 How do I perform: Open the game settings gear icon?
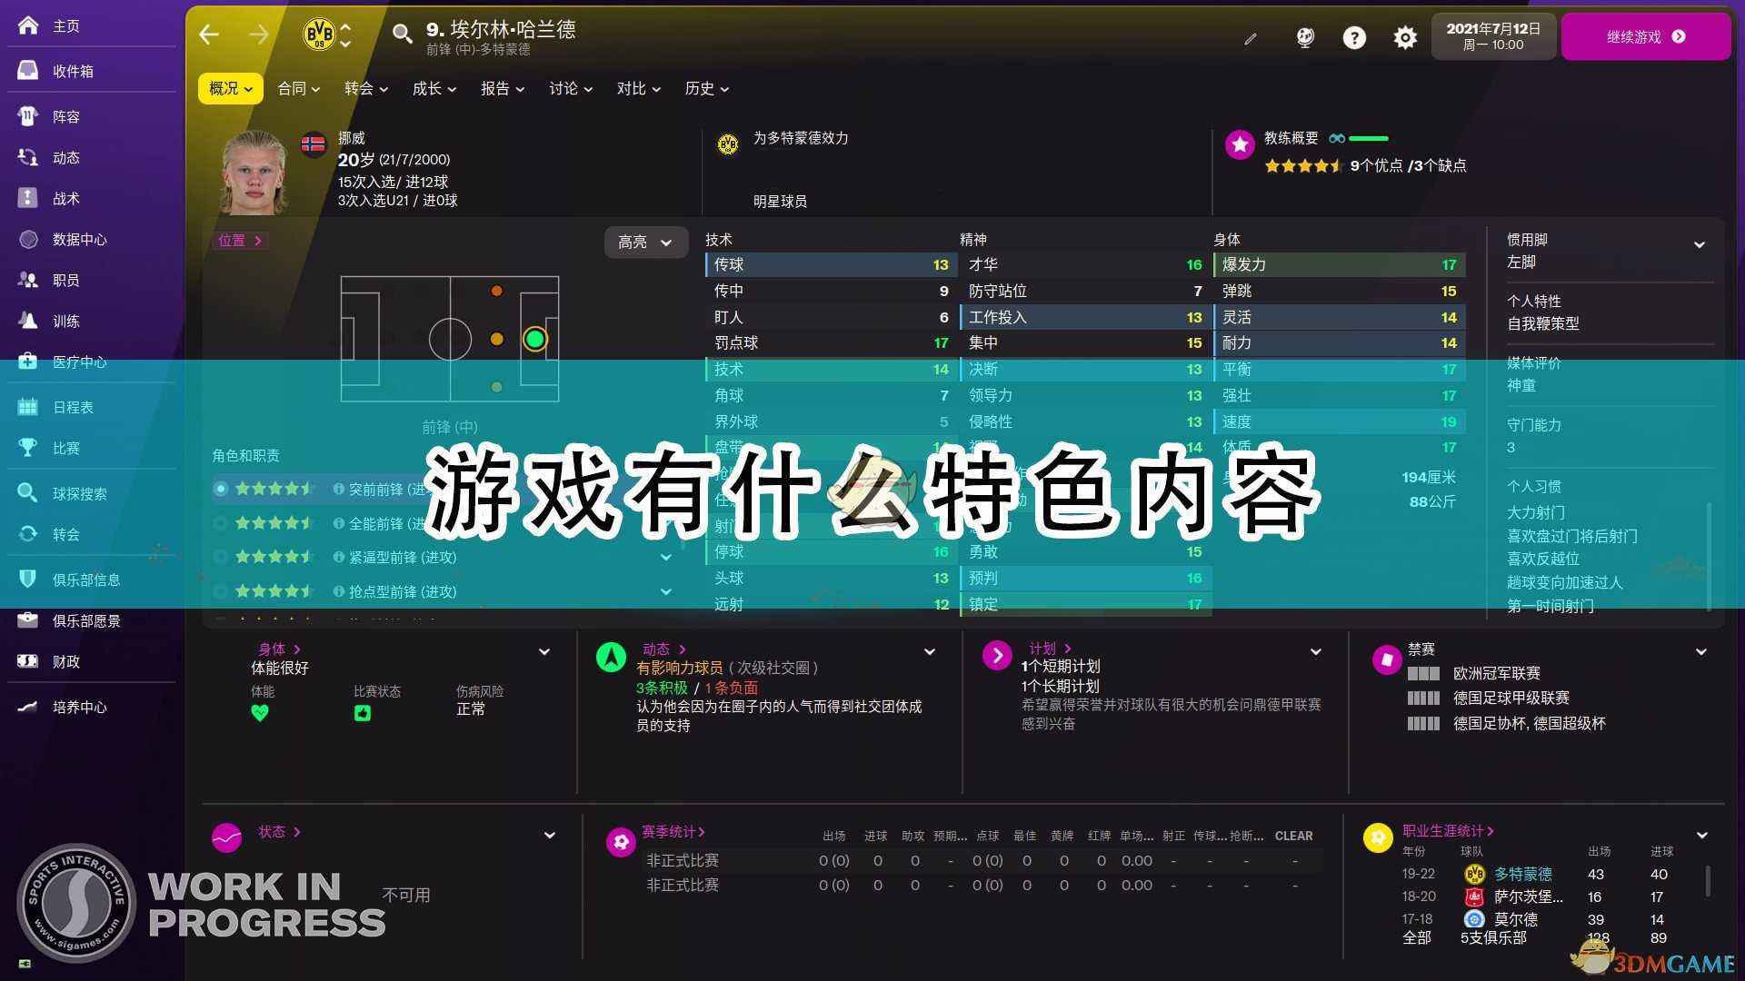1404,37
